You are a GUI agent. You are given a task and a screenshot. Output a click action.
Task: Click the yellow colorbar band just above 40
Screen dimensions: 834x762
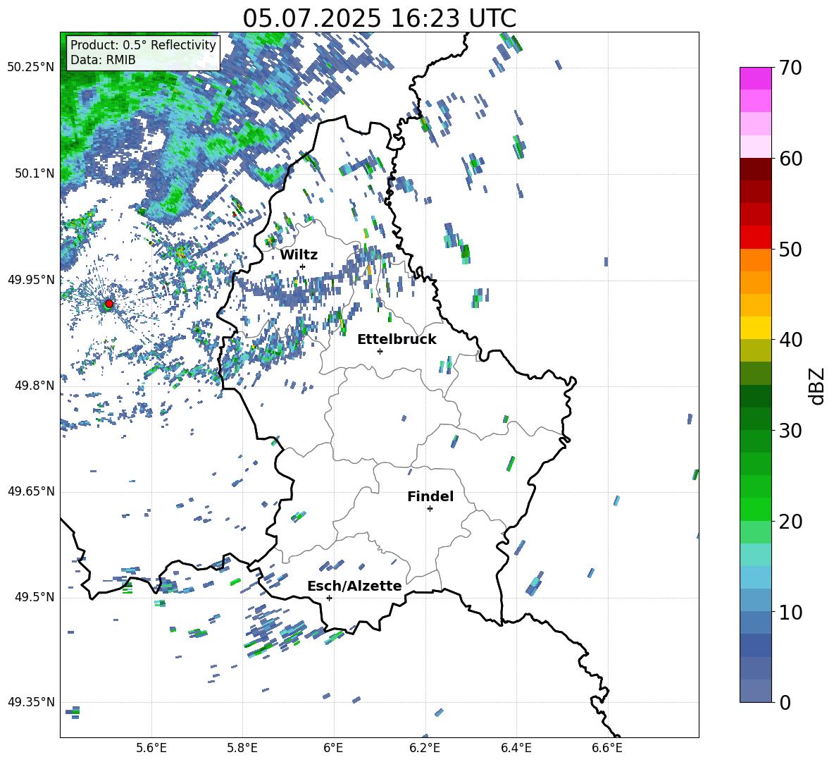coord(756,328)
